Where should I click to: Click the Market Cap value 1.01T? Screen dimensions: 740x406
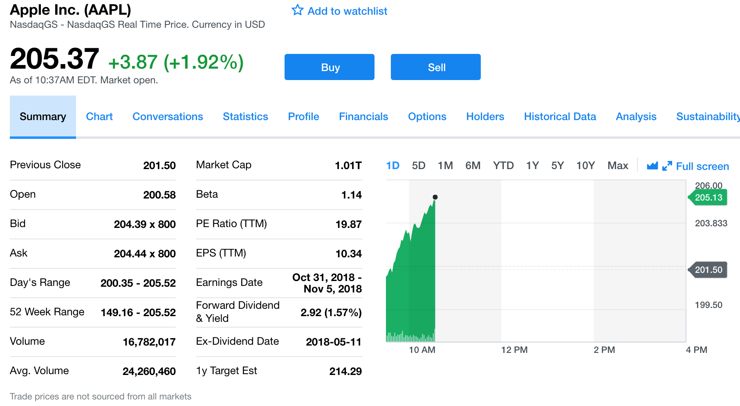pos(348,165)
